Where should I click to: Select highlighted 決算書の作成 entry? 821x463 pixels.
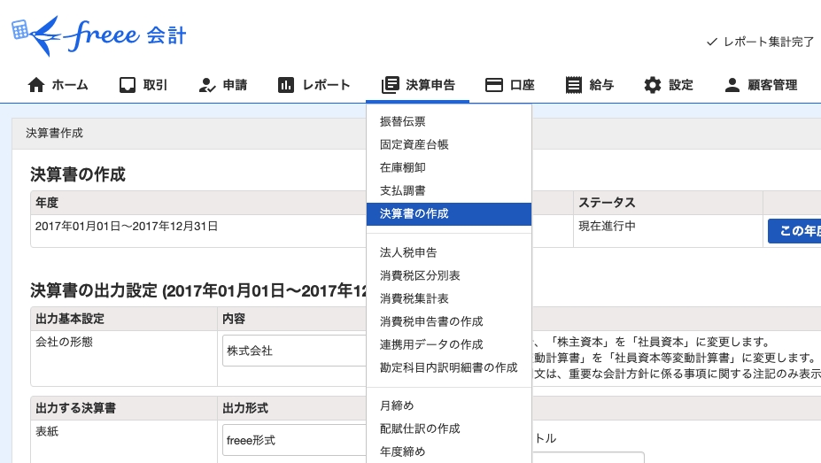(x=449, y=214)
